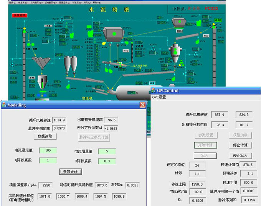Click the funnel-shaped hopper on the left
Image resolution: width=261 pixels, height=206 pixels.
(x=41, y=62)
